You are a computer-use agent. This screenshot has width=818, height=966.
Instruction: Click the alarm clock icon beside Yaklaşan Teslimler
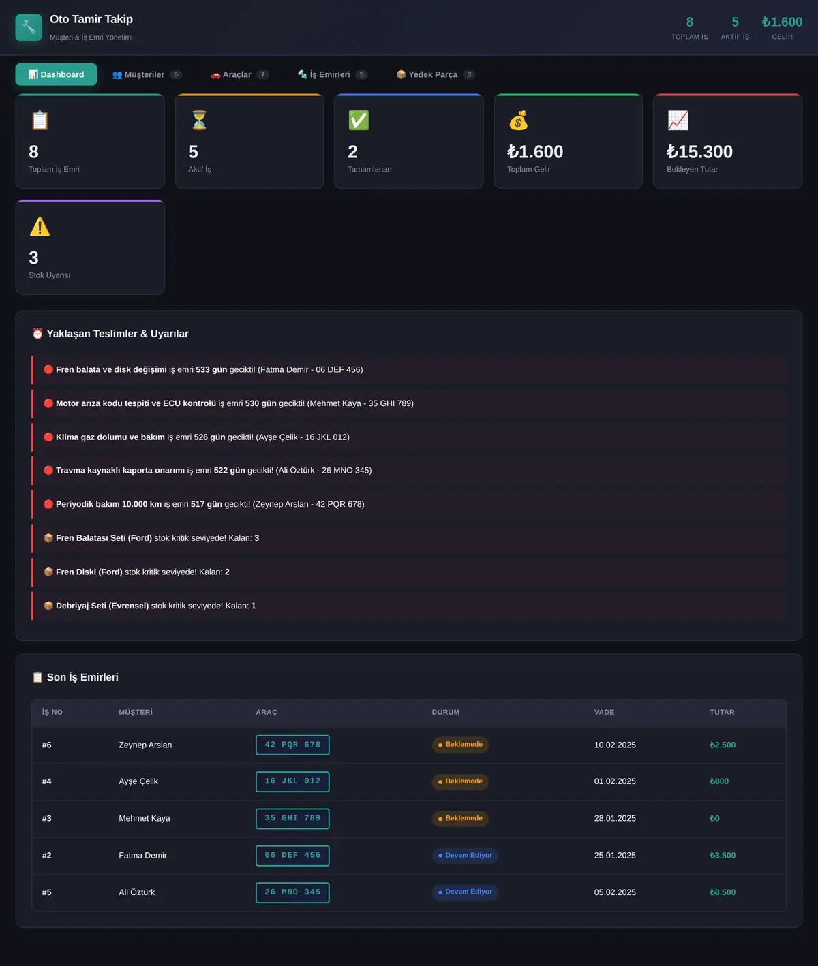click(x=37, y=334)
